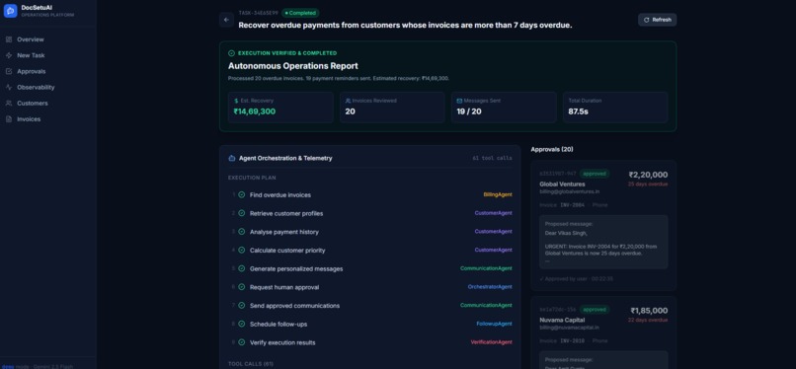796x369 pixels.
Task: Click check icon beside Calculate customer priority
Action: 242,250
